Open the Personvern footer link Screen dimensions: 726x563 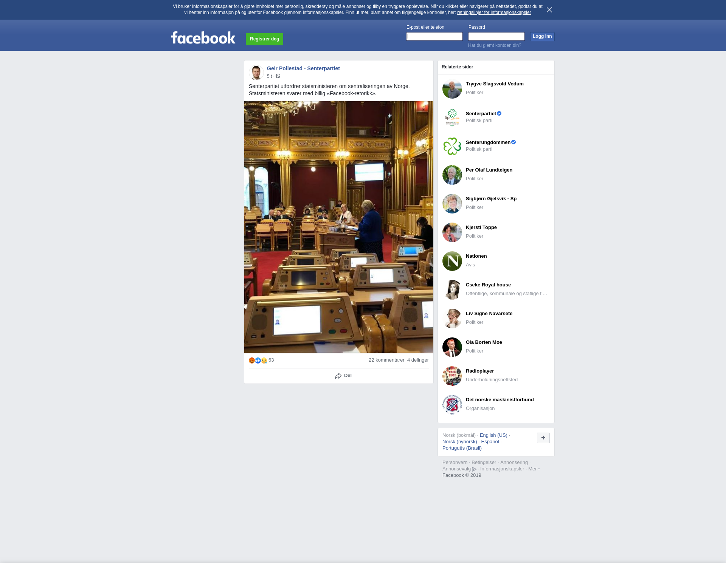[x=455, y=462]
